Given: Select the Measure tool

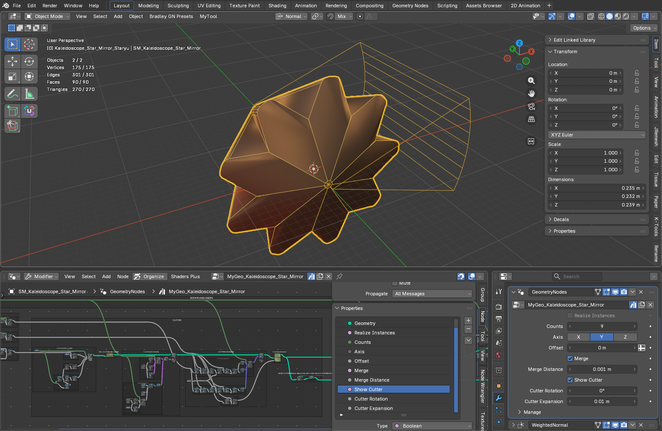Looking at the screenshot, I should 29,93.
